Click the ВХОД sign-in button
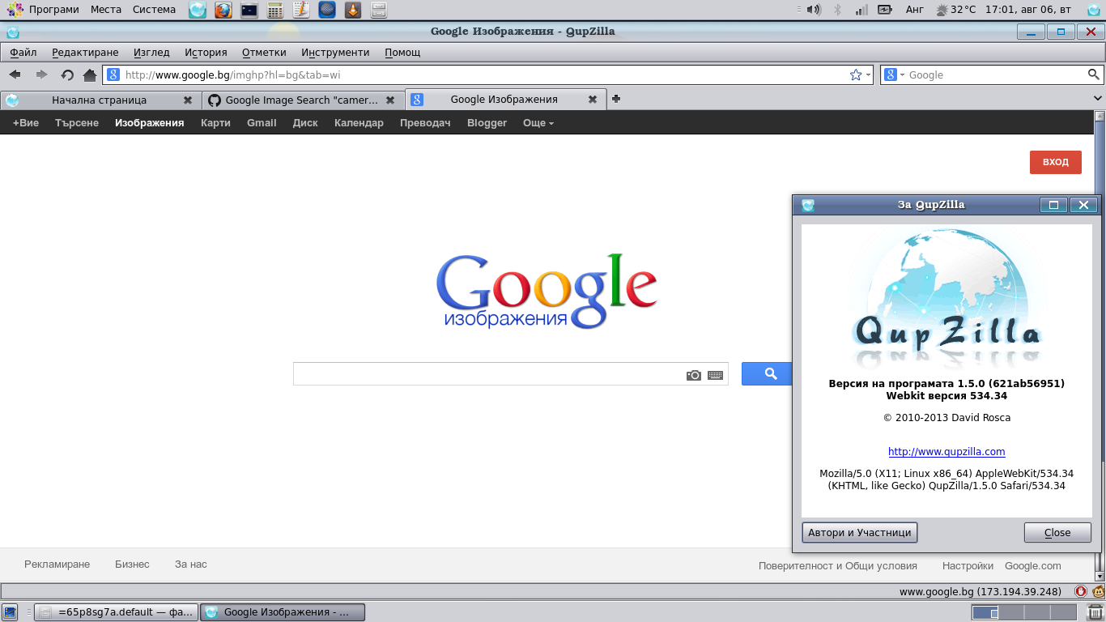The height and width of the screenshot is (622, 1106). pyautogui.click(x=1055, y=162)
